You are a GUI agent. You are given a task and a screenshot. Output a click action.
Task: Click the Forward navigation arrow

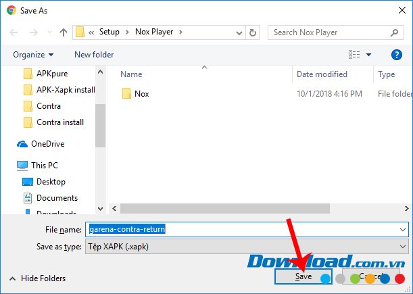33,32
